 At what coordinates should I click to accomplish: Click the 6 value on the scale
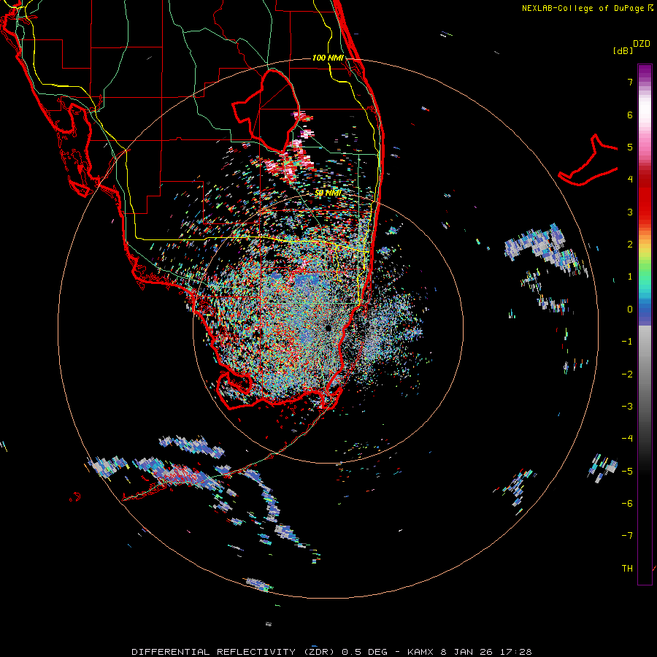630,115
